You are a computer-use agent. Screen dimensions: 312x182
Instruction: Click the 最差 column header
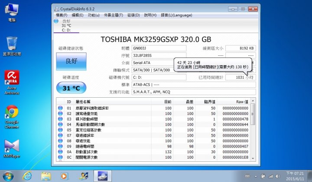pos(184,102)
